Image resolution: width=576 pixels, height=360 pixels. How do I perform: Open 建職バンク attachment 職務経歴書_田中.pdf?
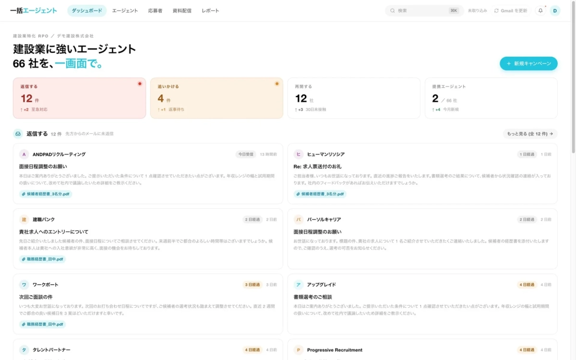point(42,259)
